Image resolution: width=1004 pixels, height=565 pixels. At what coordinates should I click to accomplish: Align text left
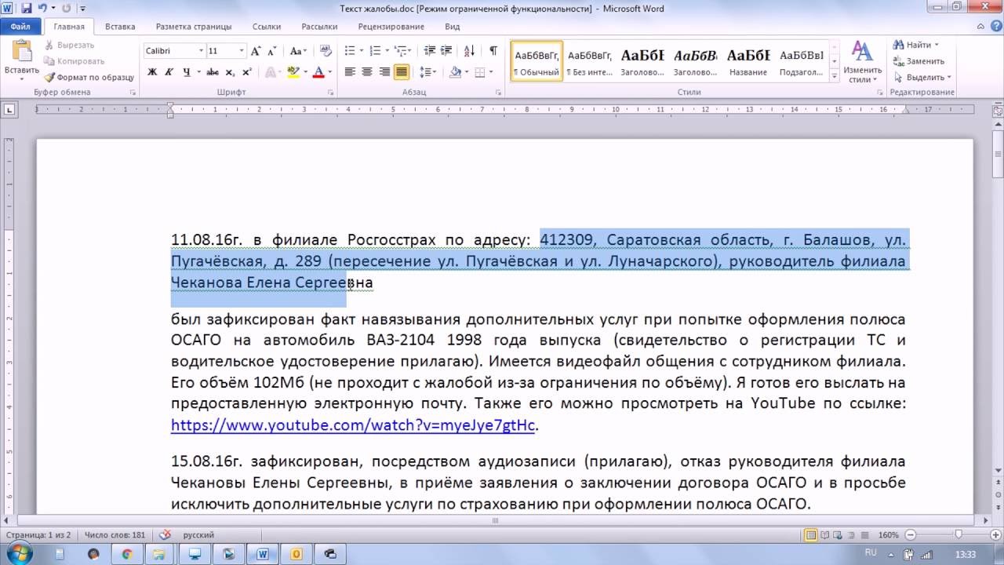(x=350, y=72)
